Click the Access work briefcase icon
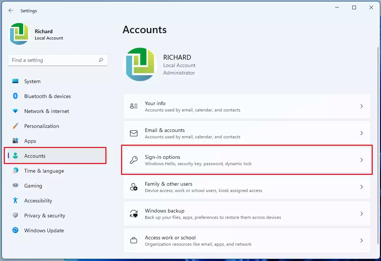381x261 pixels. point(134,240)
